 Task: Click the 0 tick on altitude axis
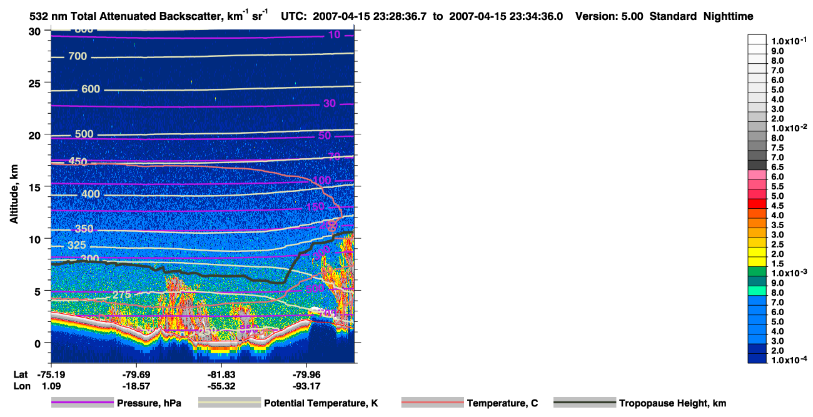click(x=39, y=343)
